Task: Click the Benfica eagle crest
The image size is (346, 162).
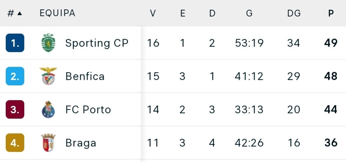Action: pyautogui.click(x=48, y=76)
